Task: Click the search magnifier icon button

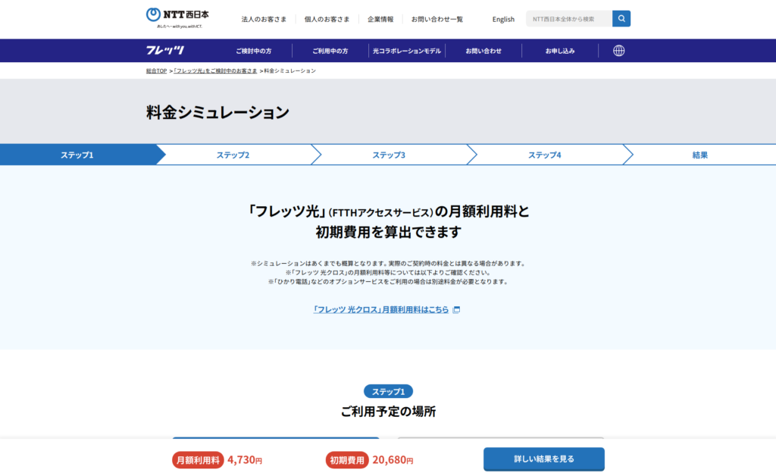Action: 621,19
